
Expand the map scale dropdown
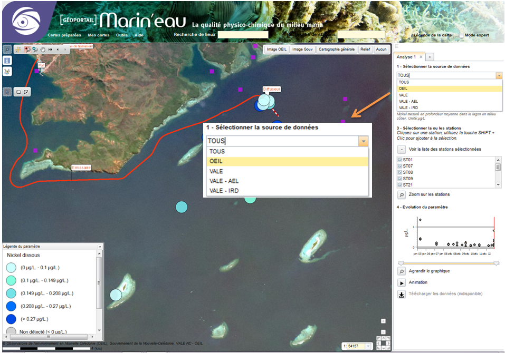[x=369, y=346]
